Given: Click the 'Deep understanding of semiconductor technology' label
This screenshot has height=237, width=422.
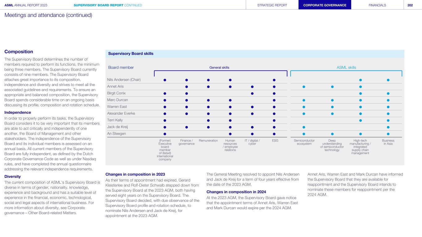Looking at the screenshot, I should tap(332, 145).
